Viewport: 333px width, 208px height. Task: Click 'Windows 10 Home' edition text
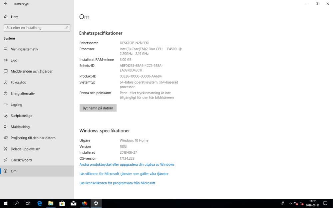[x=134, y=140]
